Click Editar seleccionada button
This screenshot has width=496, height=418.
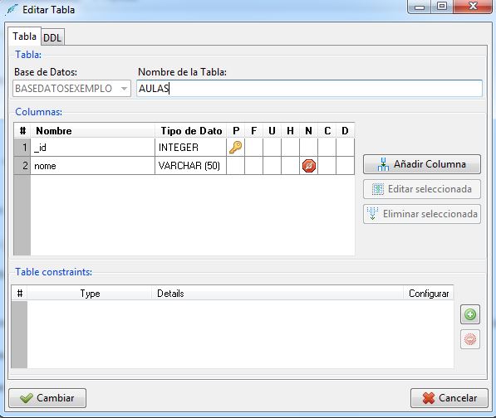[422, 189]
